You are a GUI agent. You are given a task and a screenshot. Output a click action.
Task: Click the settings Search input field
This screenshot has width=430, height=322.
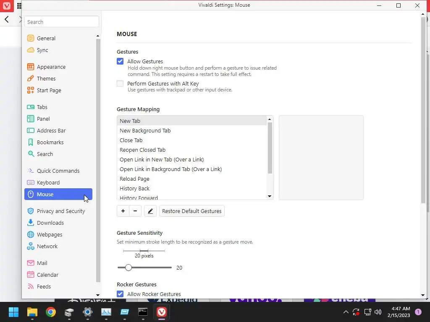point(62,22)
